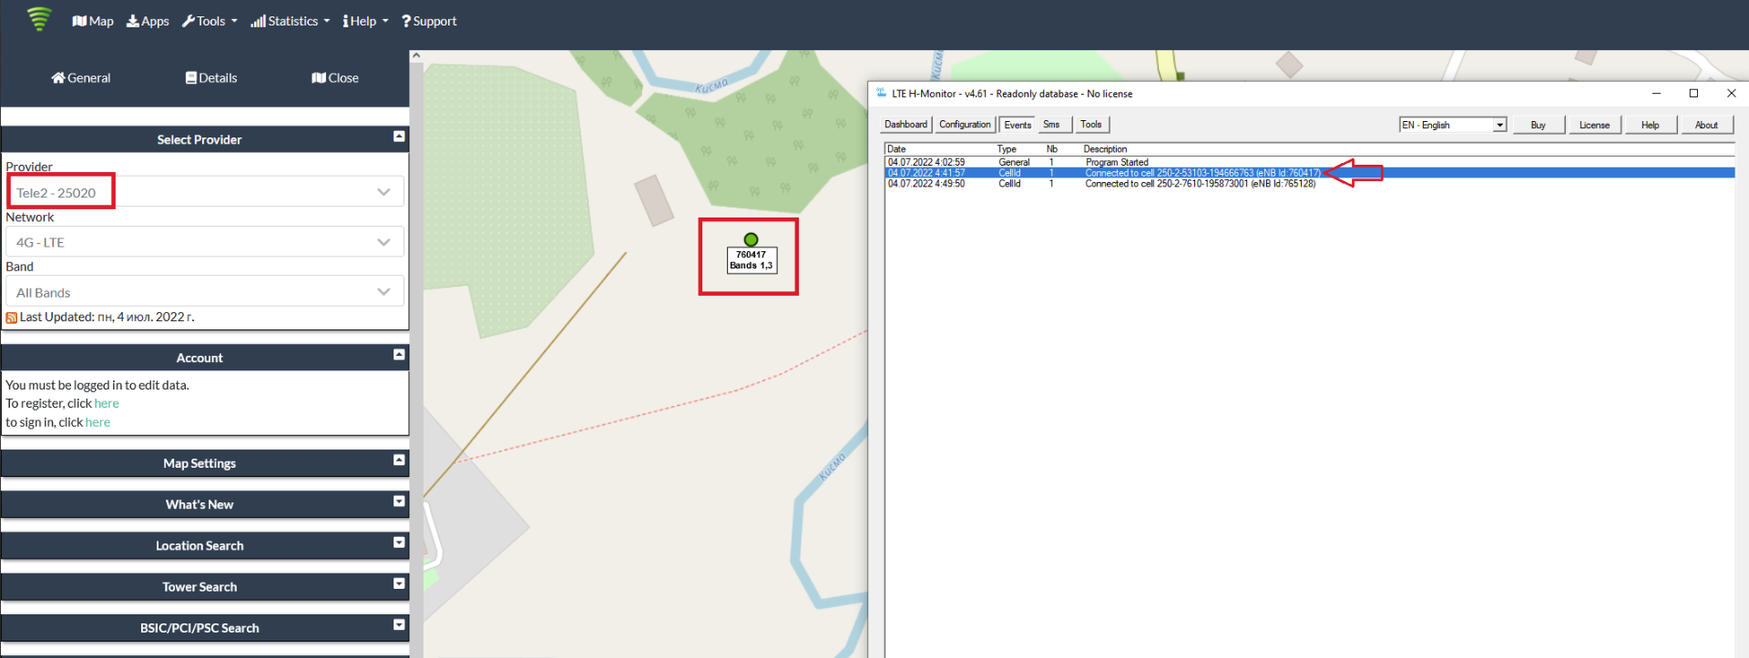Close the LTE H-Monitor window

click(x=1731, y=93)
